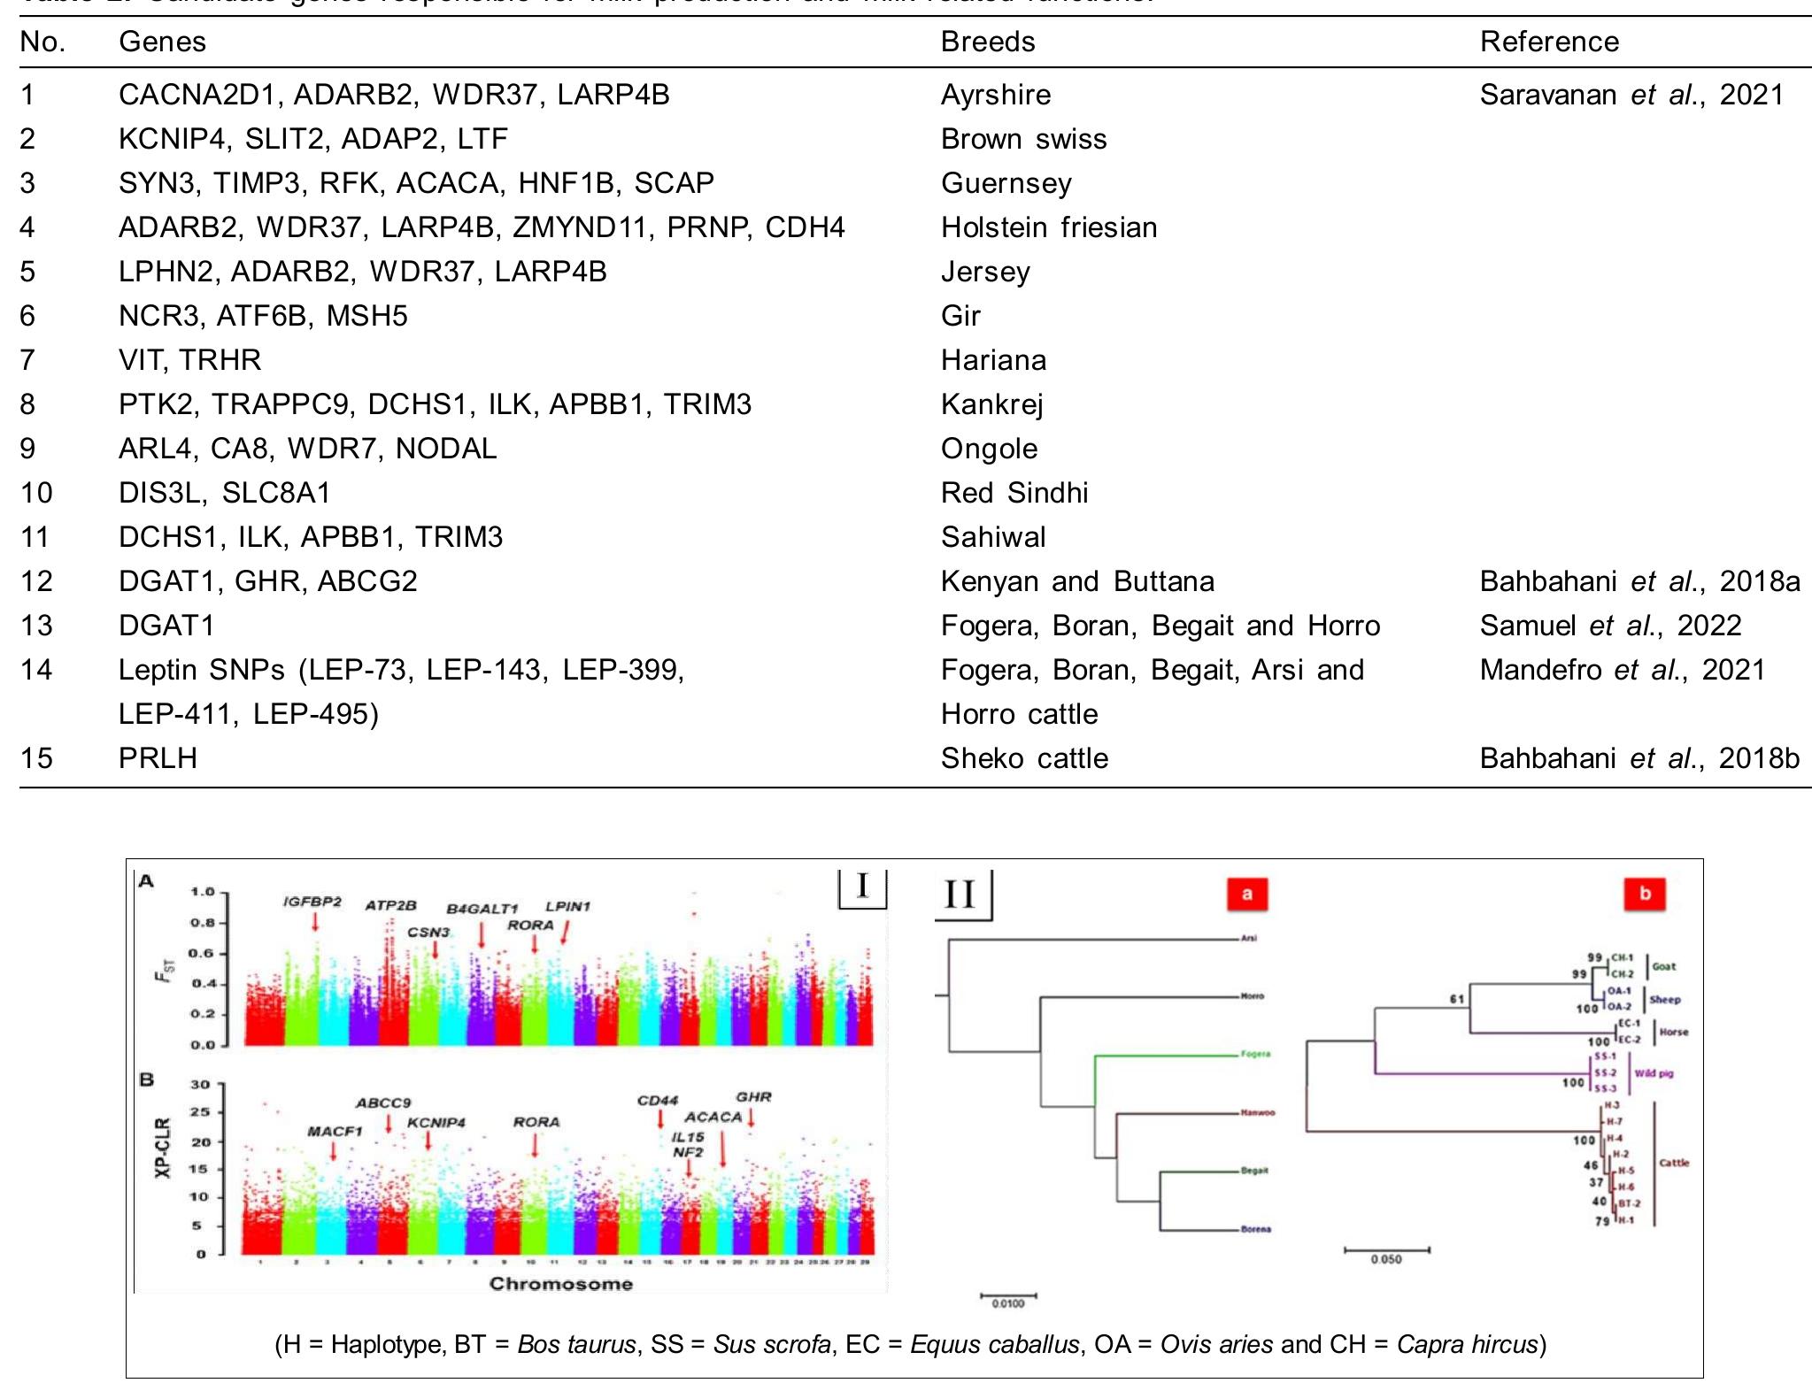The height and width of the screenshot is (1383, 1812).
Task: Select 'NCR3, ATF6B, MSH5' genes cell
Action: click(x=263, y=316)
